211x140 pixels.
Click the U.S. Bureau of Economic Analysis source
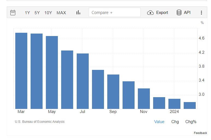tap(40, 122)
